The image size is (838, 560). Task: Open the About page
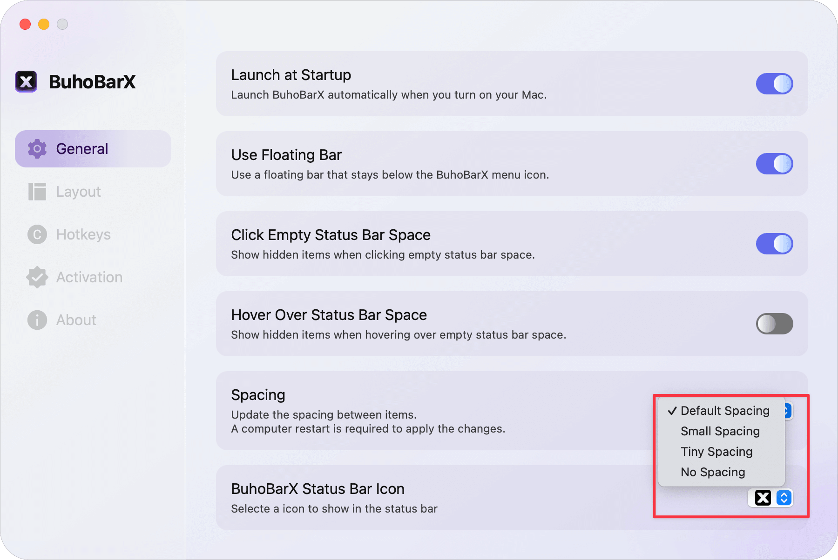click(x=75, y=320)
